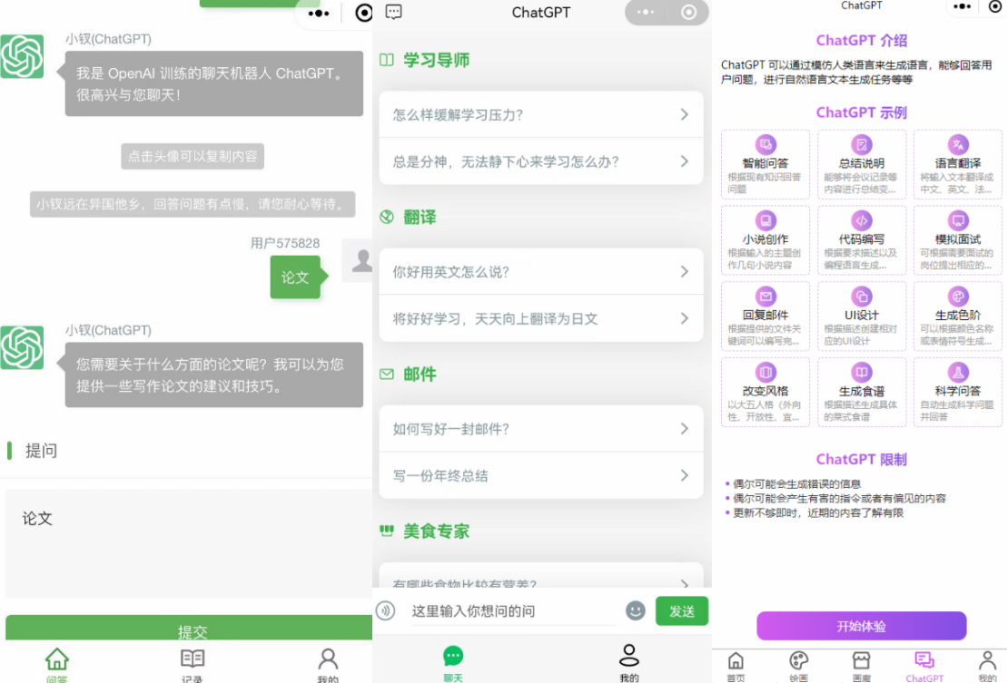Expand the 怎么样缓解学习压力 question
1007x683 pixels.
pyautogui.click(x=541, y=115)
